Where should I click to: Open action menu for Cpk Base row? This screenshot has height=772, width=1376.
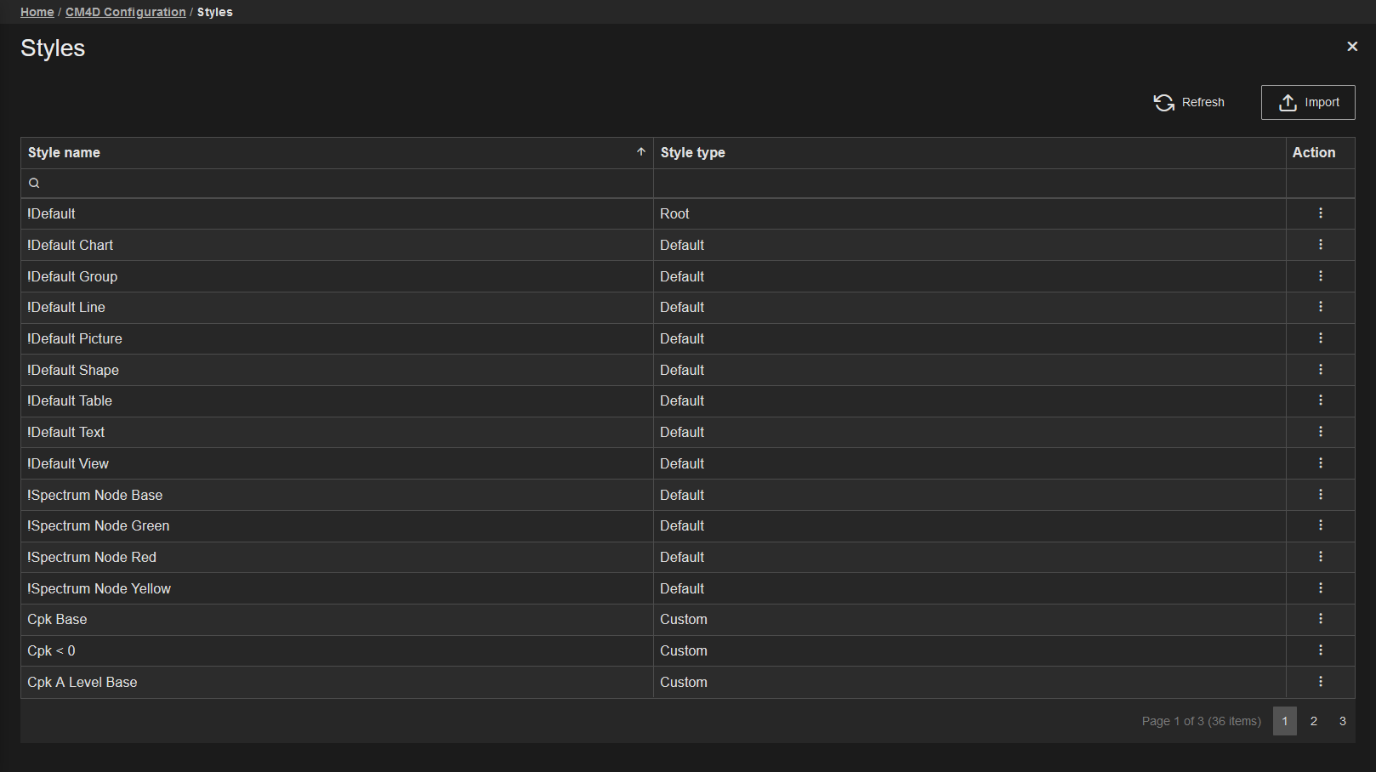[1320, 619]
